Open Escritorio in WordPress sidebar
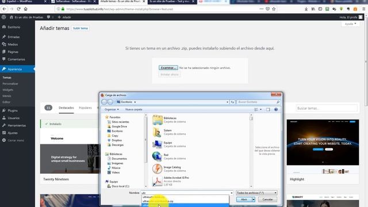This screenshot has height=207, width=368. click(14, 27)
